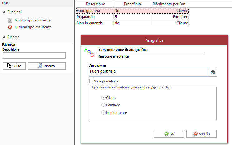Click the Pulisci page icon
The image size is (232, 145).
tap(9, 66)
